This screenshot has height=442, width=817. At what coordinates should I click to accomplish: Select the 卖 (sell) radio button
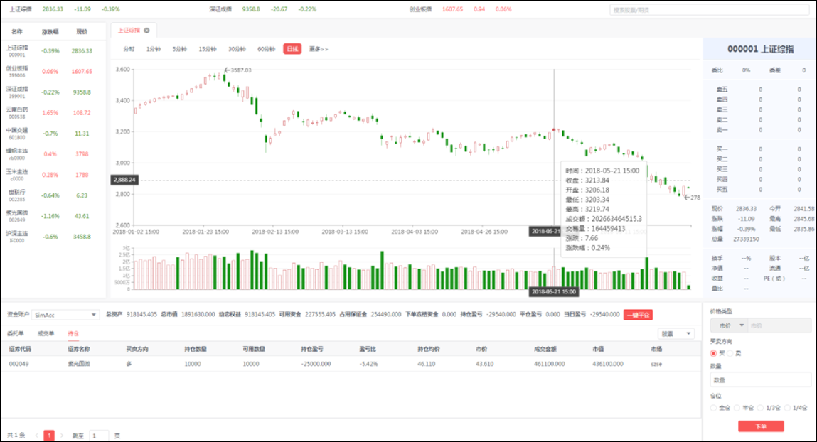pos(730,353)
